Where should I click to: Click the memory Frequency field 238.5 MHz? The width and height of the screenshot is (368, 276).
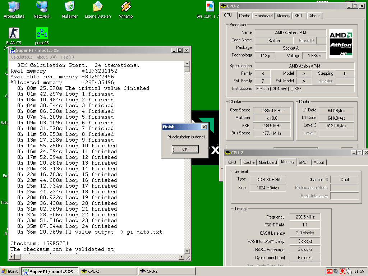[305, 217]
